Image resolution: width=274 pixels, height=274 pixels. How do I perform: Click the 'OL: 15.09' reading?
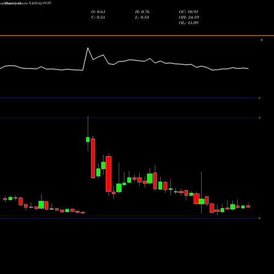tap(189, 22)
